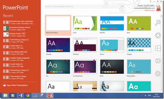Click the Switch account link

[149, 10]
